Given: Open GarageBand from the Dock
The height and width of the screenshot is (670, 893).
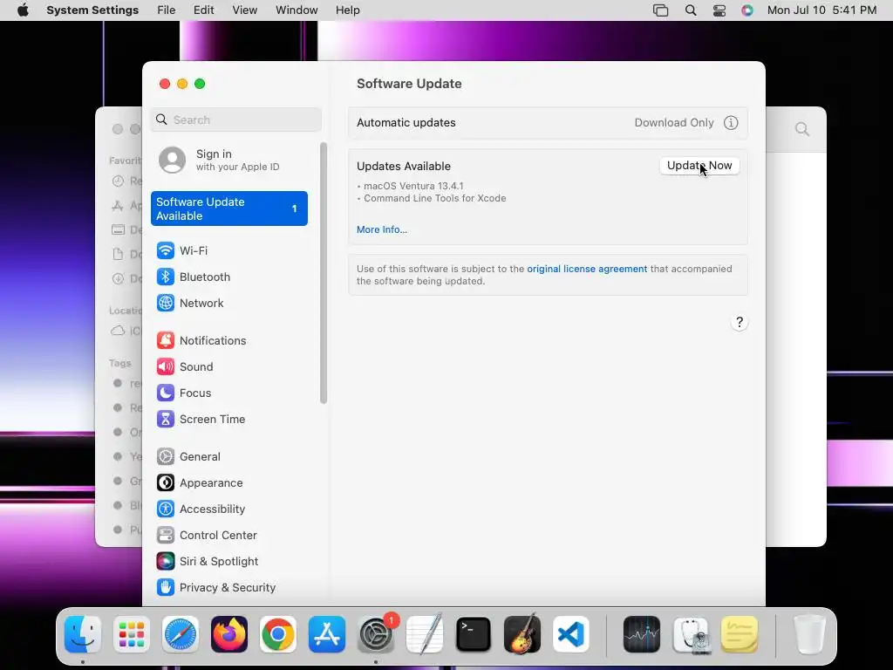Looking at the screenshot, I should (x=522, y=634).
